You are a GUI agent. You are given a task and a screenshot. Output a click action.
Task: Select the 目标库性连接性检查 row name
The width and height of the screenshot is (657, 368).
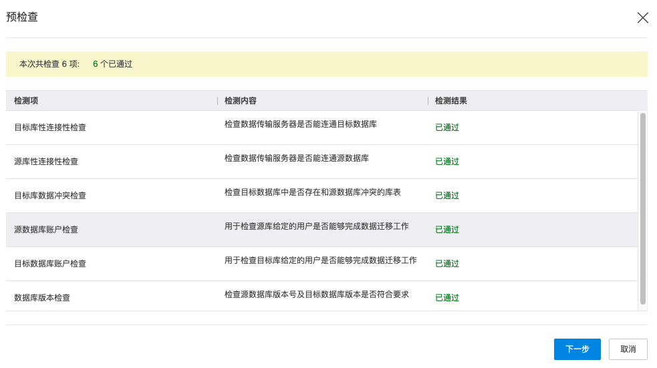coord(50,128)
